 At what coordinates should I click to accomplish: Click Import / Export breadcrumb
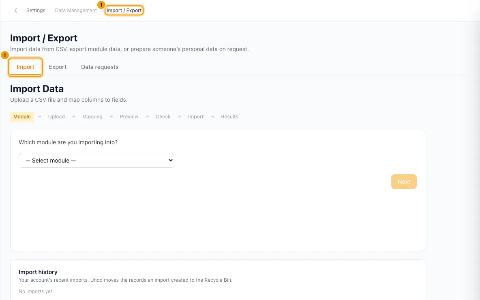124,11
